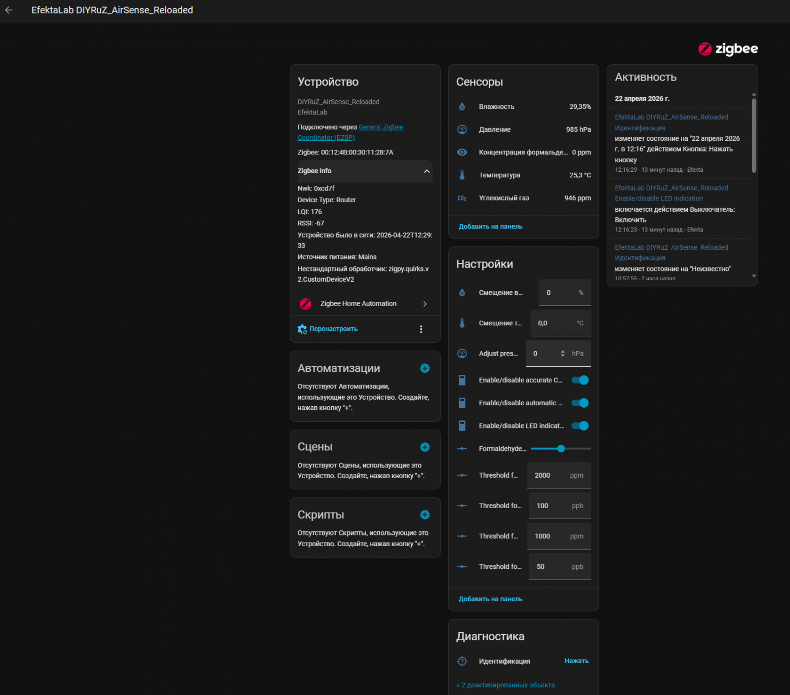
Task: Click the pressure gauge sensor icon
Action: pos(462,130)
